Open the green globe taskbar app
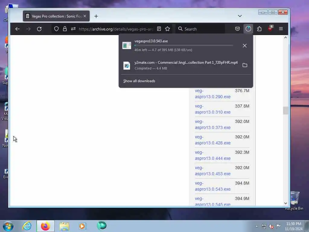The image size is (309, 232). [x=102, y=226]
